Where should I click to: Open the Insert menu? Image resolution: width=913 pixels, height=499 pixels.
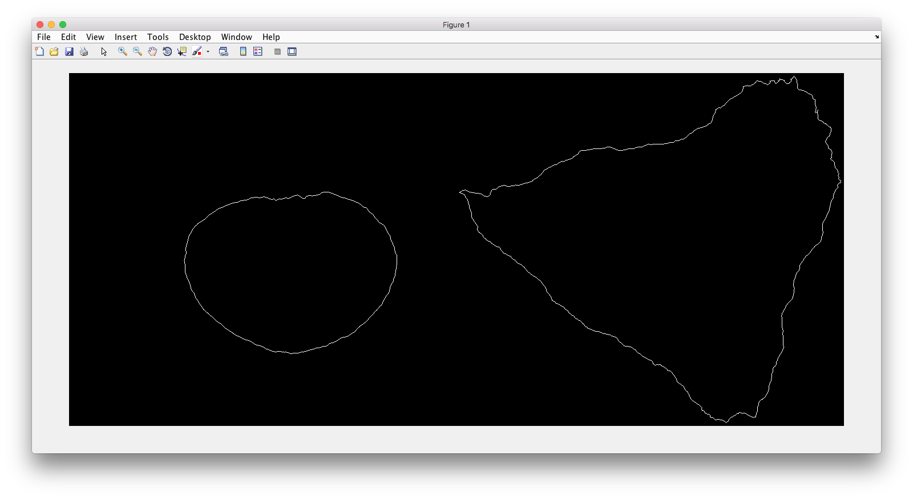tap(126, 37)
